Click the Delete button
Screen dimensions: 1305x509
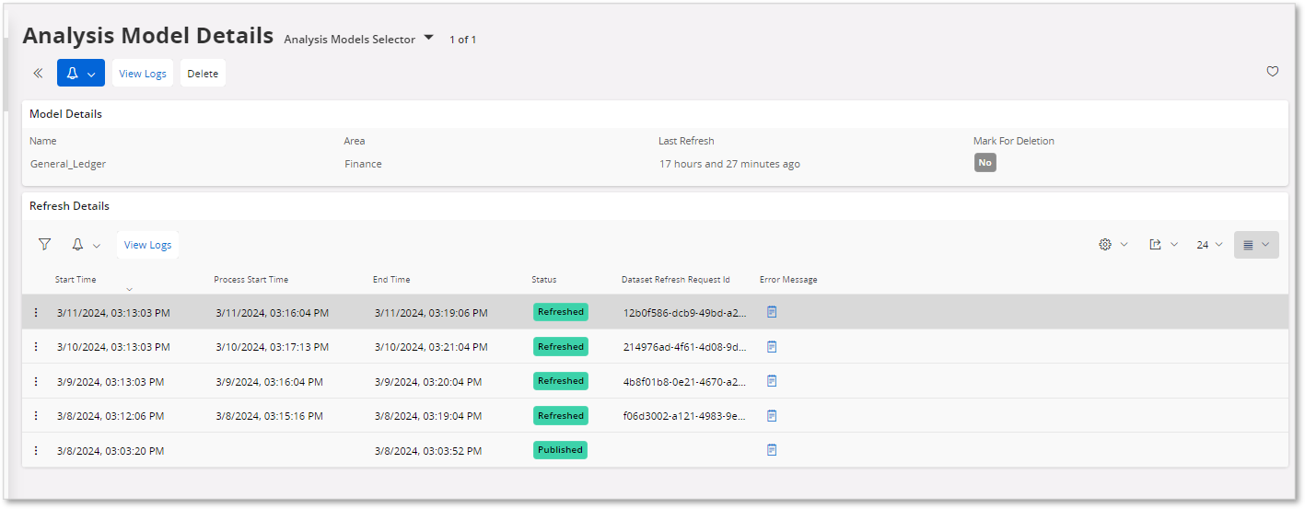(x=203, y=74)
